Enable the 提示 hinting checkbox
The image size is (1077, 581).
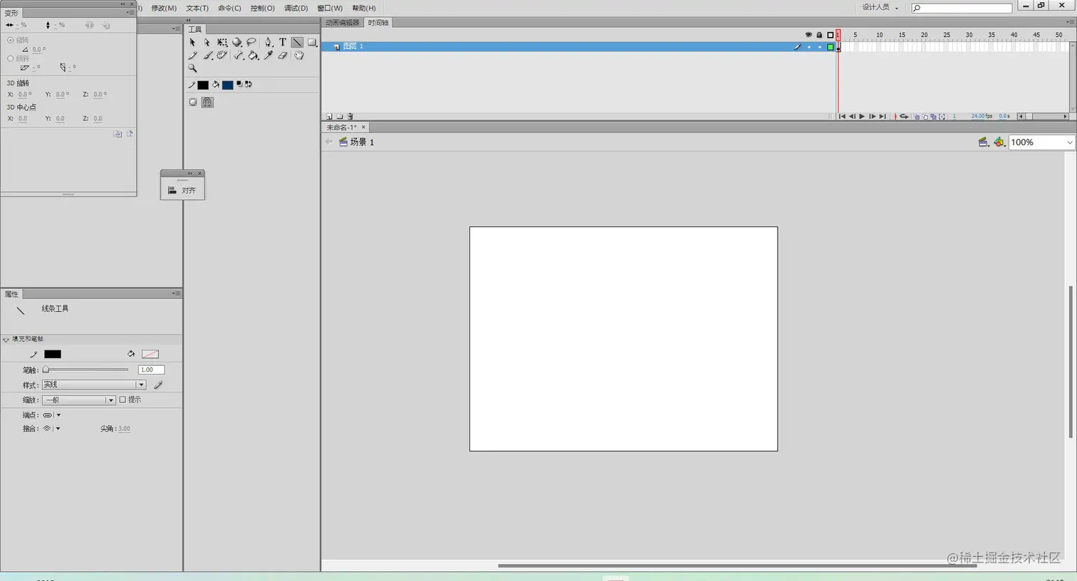coord(123,400)
